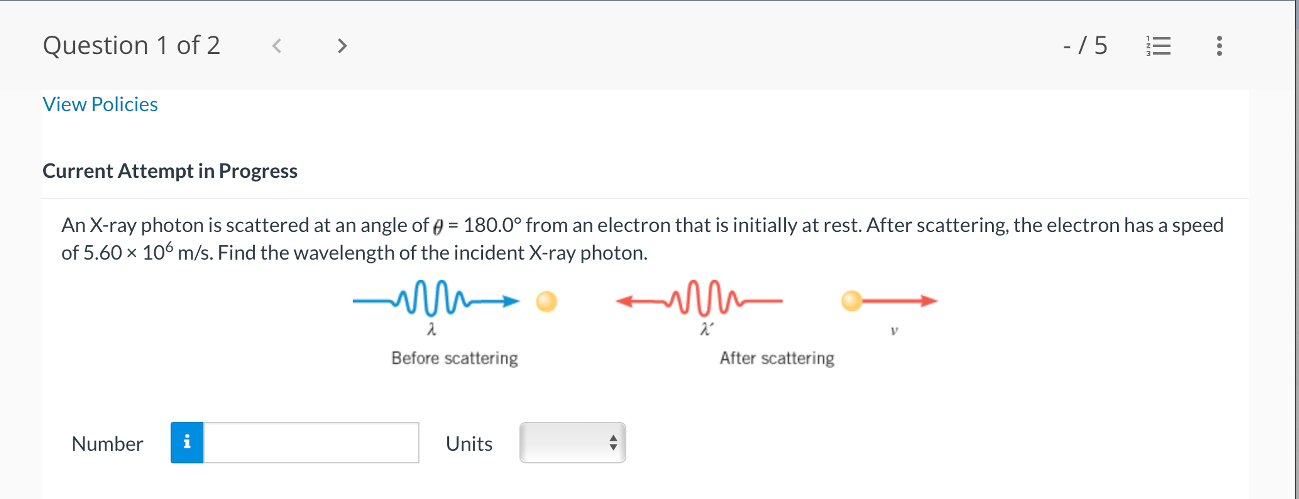Click the Number field label

pyautogui.click(x=107, y=443)
